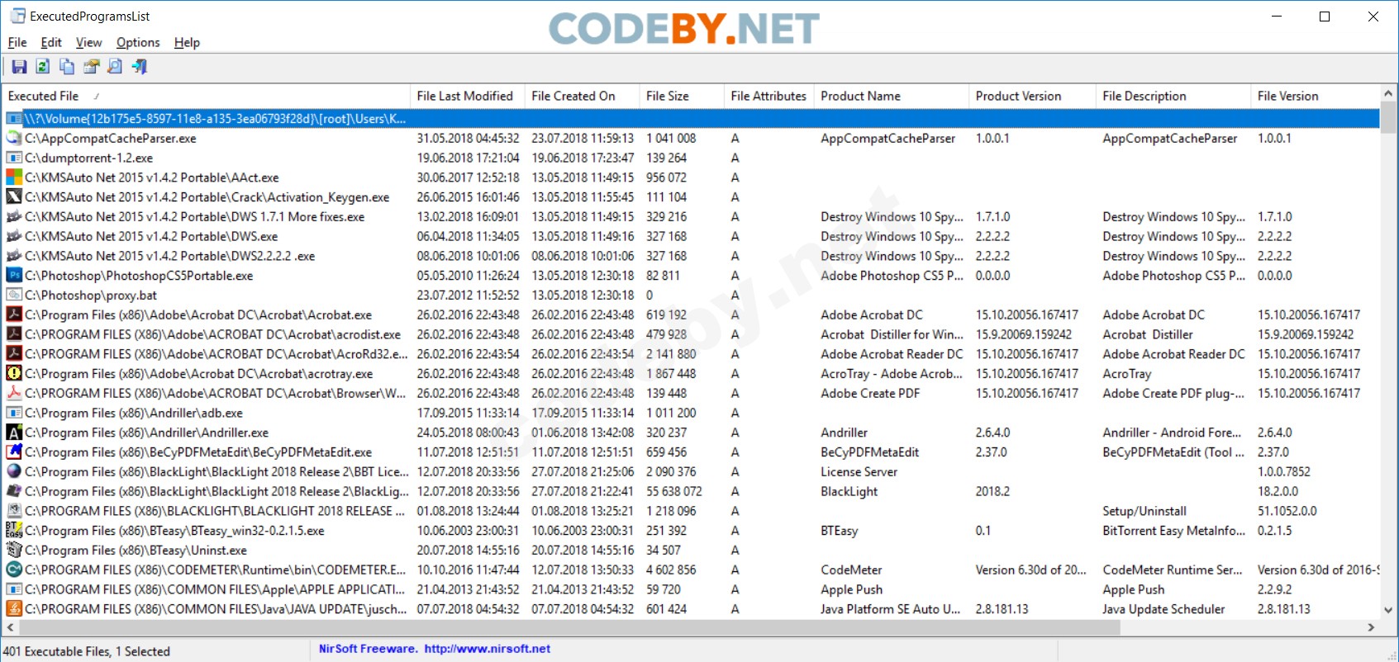Click the Product Name column header
Viewport: 1399px width, 662px height.
pos(860,97)
